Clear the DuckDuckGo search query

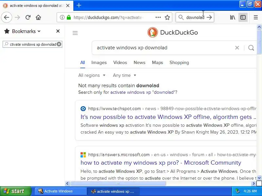[x=237, y=48]
